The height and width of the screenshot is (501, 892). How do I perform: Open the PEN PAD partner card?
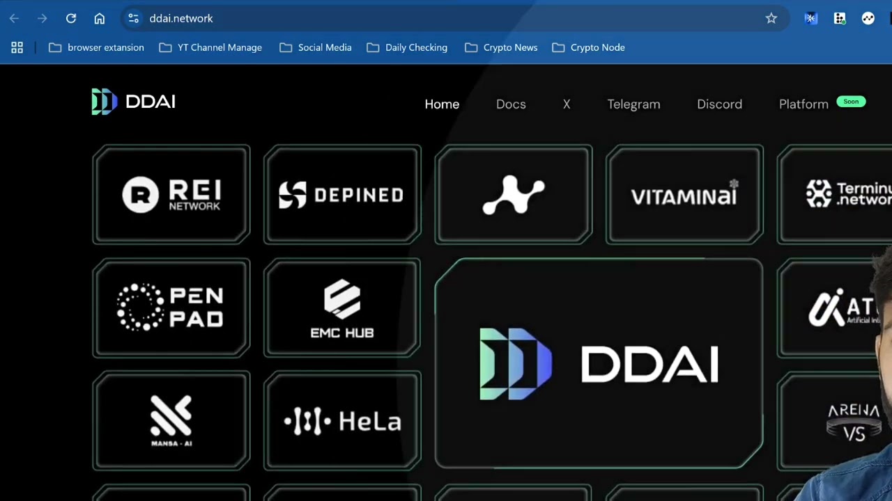tap(171, 308)
